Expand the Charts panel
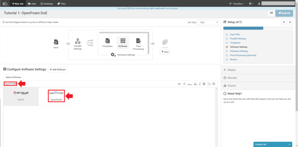 pyautogui.click(x=258, y=86)
